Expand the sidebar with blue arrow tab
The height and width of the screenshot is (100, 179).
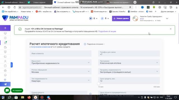click(x=12, y=65)
